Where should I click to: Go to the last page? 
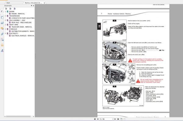point(118,119)
